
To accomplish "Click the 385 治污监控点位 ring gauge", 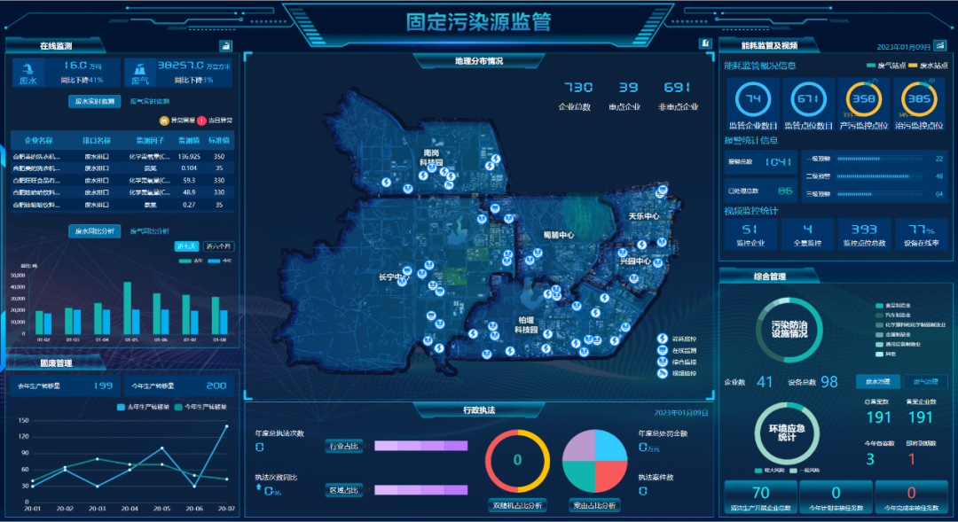I will click(x=919, y=99).
